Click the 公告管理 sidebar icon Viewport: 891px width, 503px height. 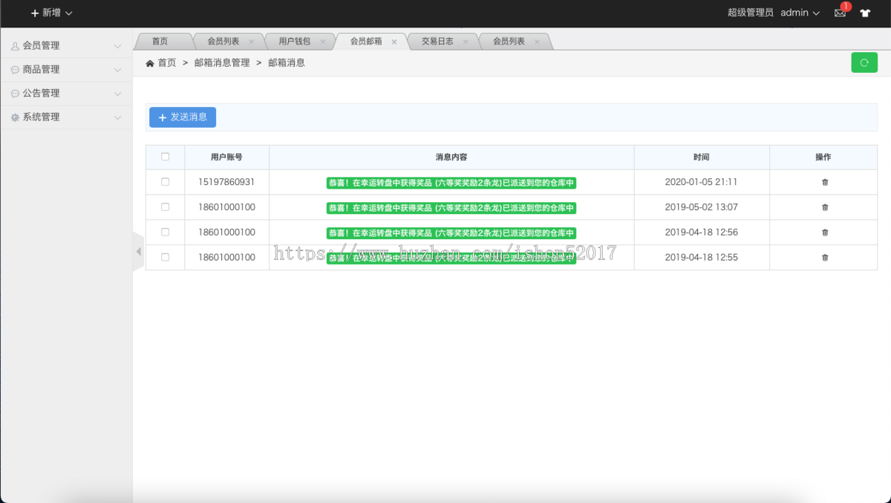(15, 94)
